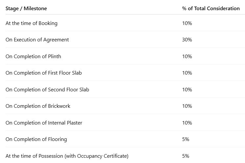The height and width of the screenshot is (163, 245).
Task: Click the 10% value for Internal Plaster
Action: point(187,123)
